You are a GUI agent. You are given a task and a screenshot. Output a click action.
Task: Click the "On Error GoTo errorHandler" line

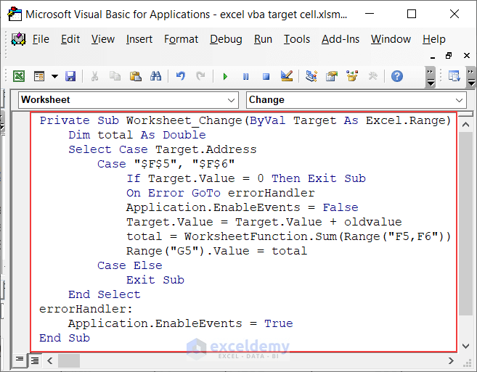point(221,193)
